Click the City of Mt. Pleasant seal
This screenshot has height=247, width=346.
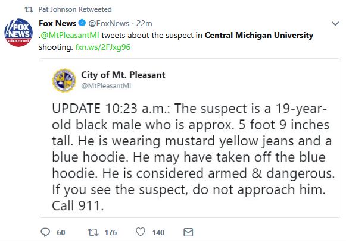[x=64, y=81]
